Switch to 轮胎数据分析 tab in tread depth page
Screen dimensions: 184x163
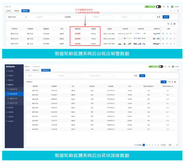[36, 70]
